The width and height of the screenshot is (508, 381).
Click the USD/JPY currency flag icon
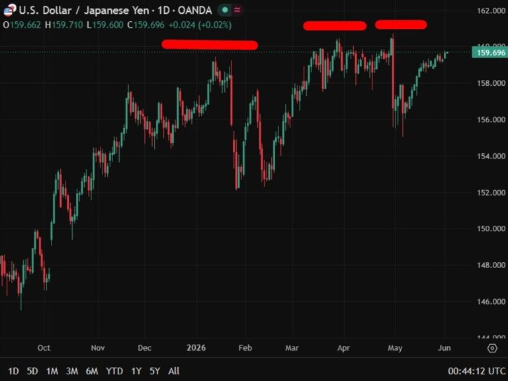[9, 10]
